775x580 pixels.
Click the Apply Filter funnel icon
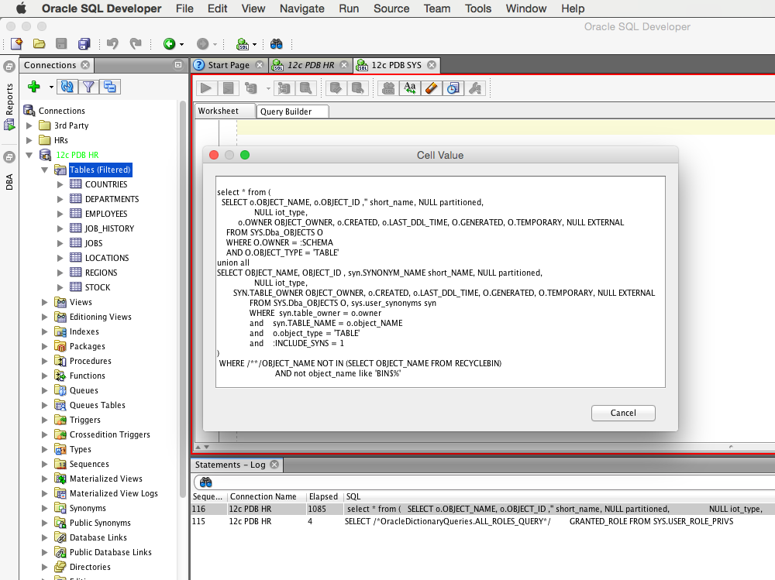point(88,87)
